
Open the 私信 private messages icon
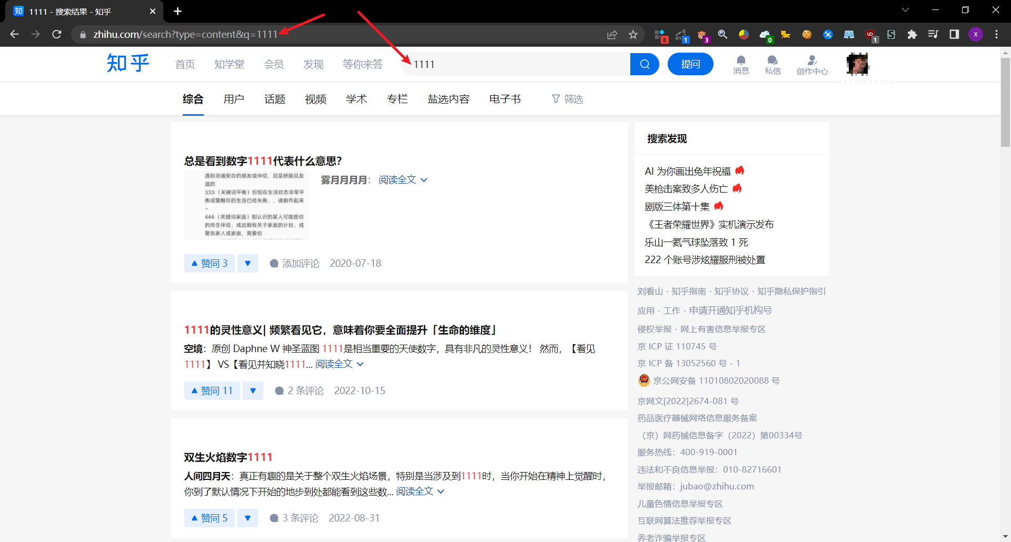tap(772, 65)
